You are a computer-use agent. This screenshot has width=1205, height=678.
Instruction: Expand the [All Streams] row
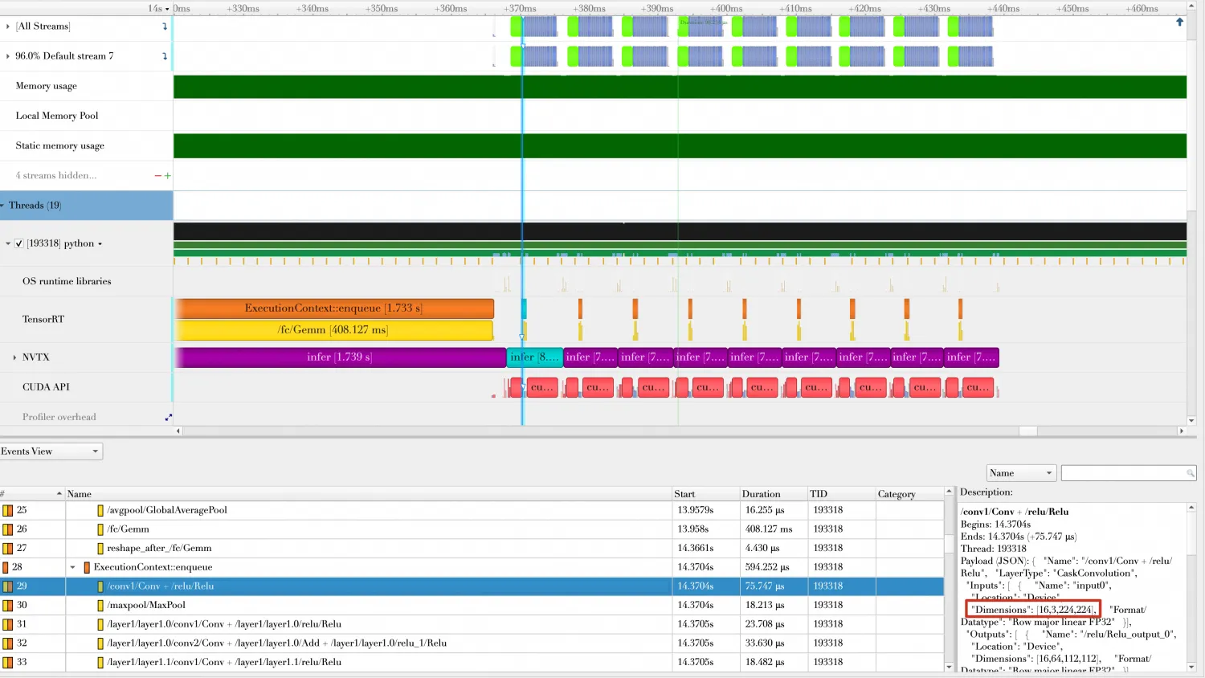click(8, 27)
